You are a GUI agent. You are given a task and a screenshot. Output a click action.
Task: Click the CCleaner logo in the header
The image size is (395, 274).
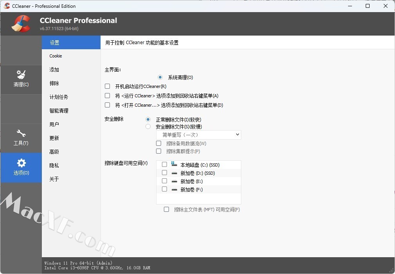point(21,24)
